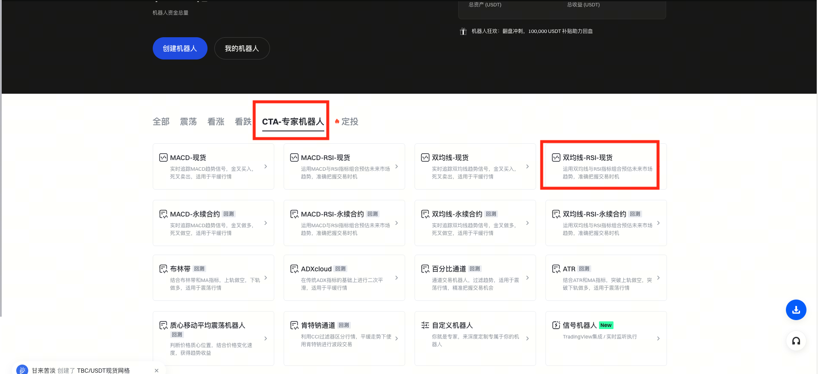Open the 全部 tab
The height and width of the screenshot is (374, 818).
point(161,122)
